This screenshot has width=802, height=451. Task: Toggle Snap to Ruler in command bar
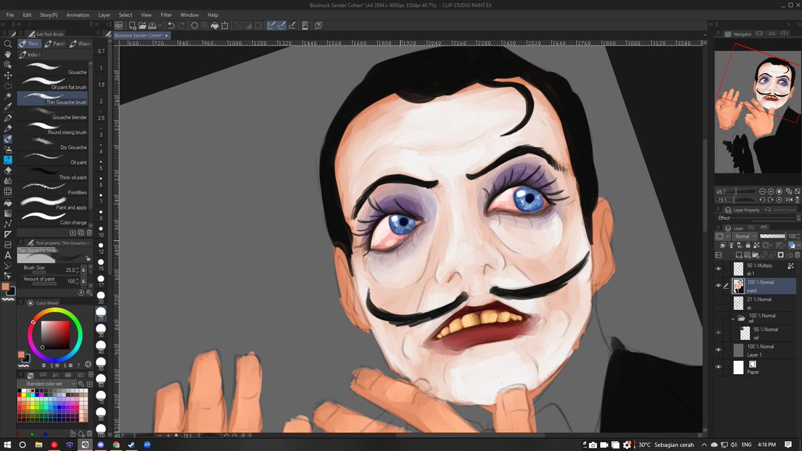pyautogui.click(x=272, y=25)
